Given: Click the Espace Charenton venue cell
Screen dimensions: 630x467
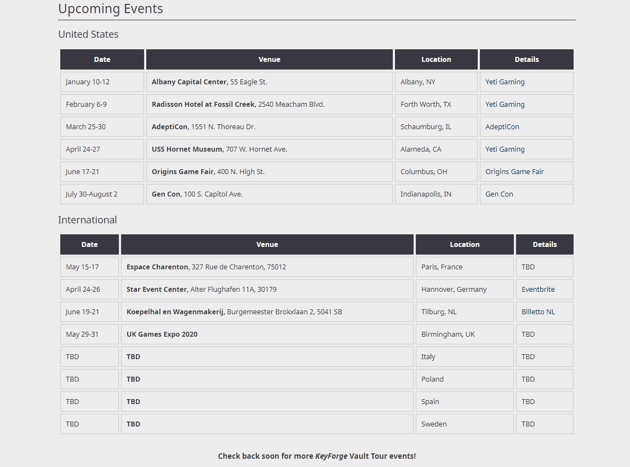Looking at the screenshot, I should coord(267,267).
